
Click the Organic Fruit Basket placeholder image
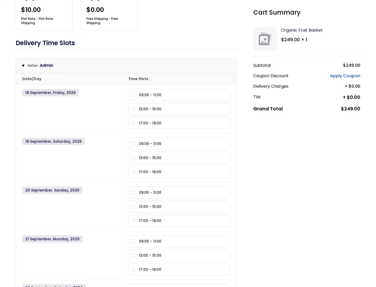point(265,39)
